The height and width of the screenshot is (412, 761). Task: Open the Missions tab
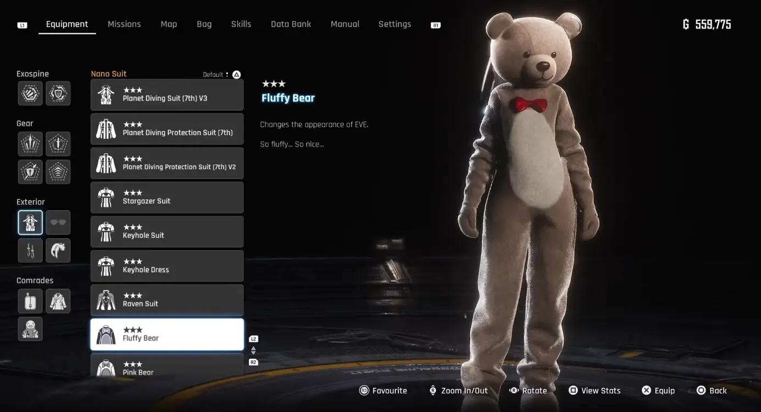coord(124,24)
